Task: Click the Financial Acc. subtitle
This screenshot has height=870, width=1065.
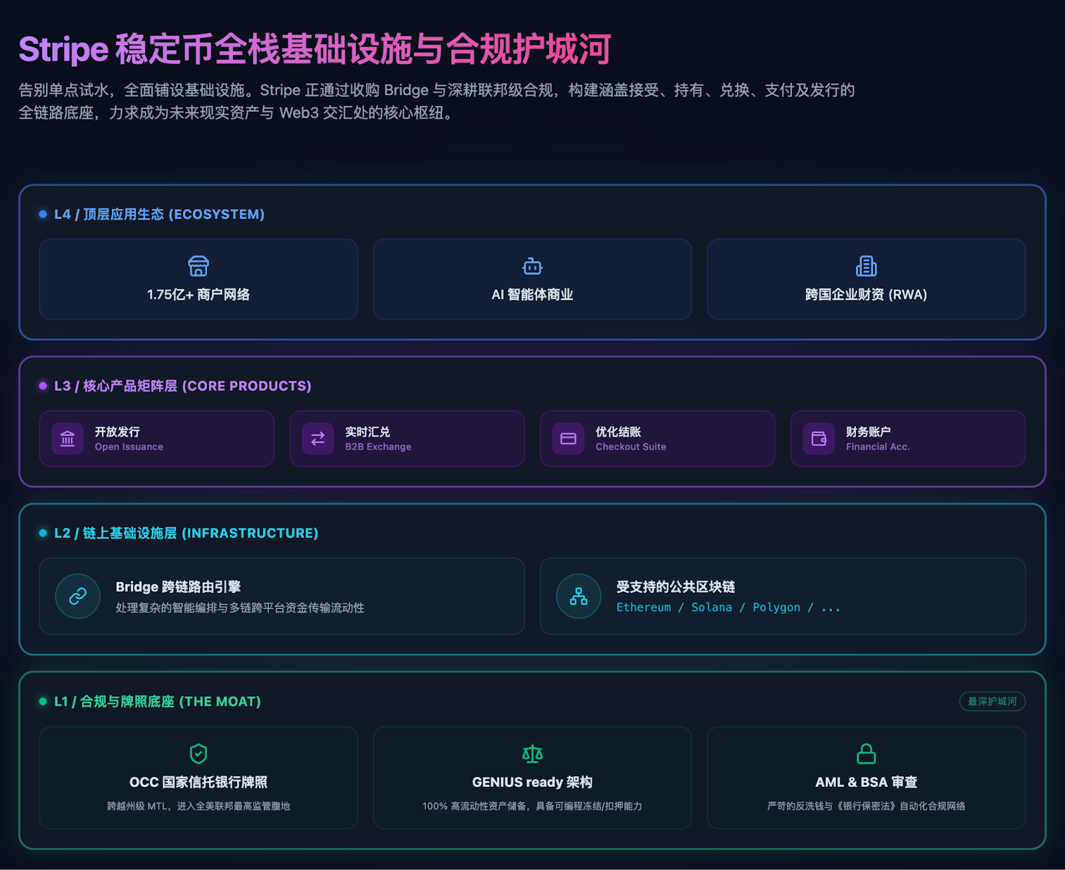Action: (x=878, y=447)
